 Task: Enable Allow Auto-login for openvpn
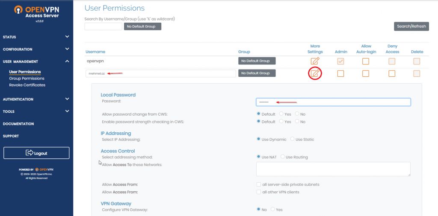click(x=366, y=61)
